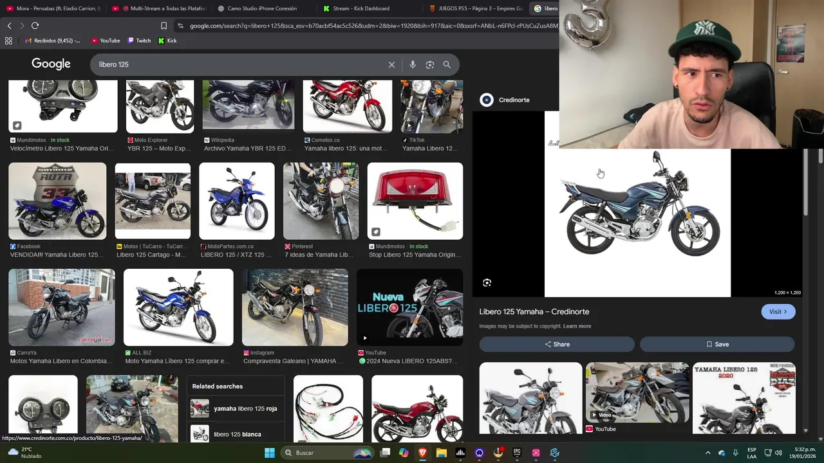The width and height of the screenshot is (824, 463).
Task: Open the Twitch bookmark
Action: coord(139,41)
